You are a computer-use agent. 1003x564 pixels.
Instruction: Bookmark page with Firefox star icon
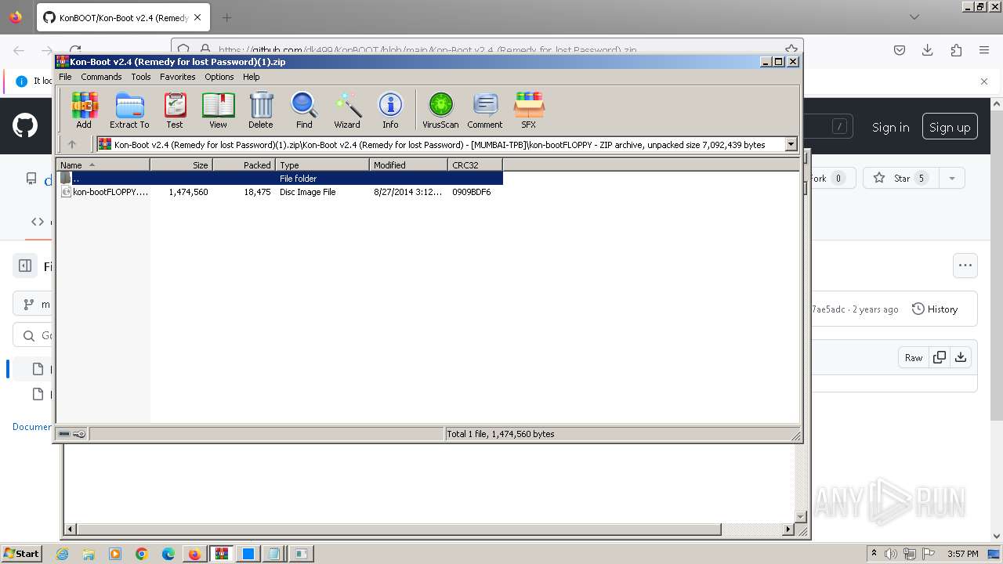point(791,49)
